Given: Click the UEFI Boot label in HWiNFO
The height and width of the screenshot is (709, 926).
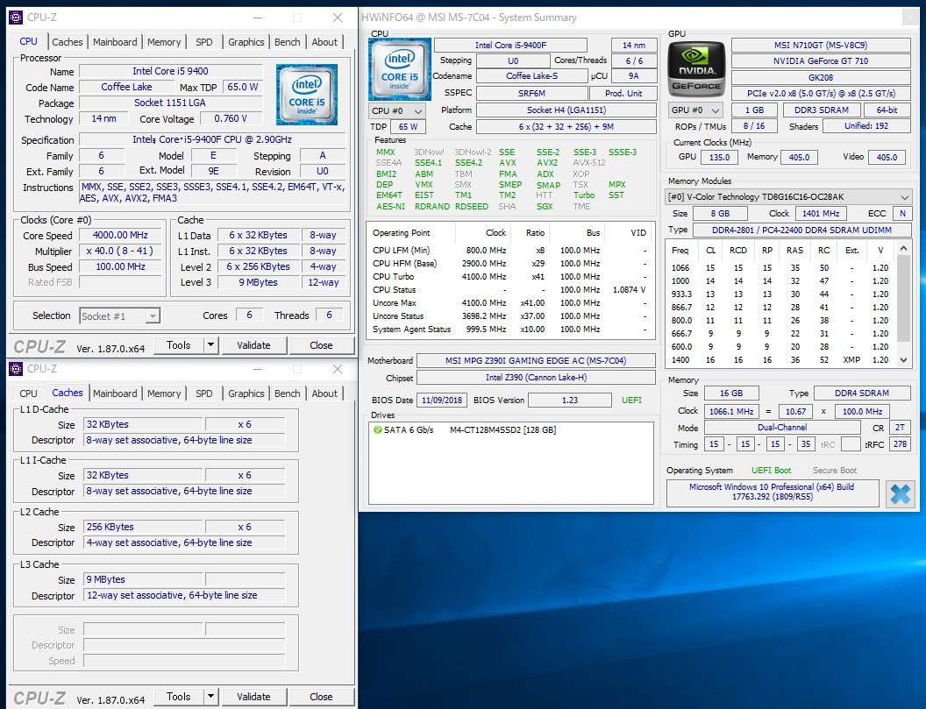Looking at the screenshot, I should pos(772,471).
